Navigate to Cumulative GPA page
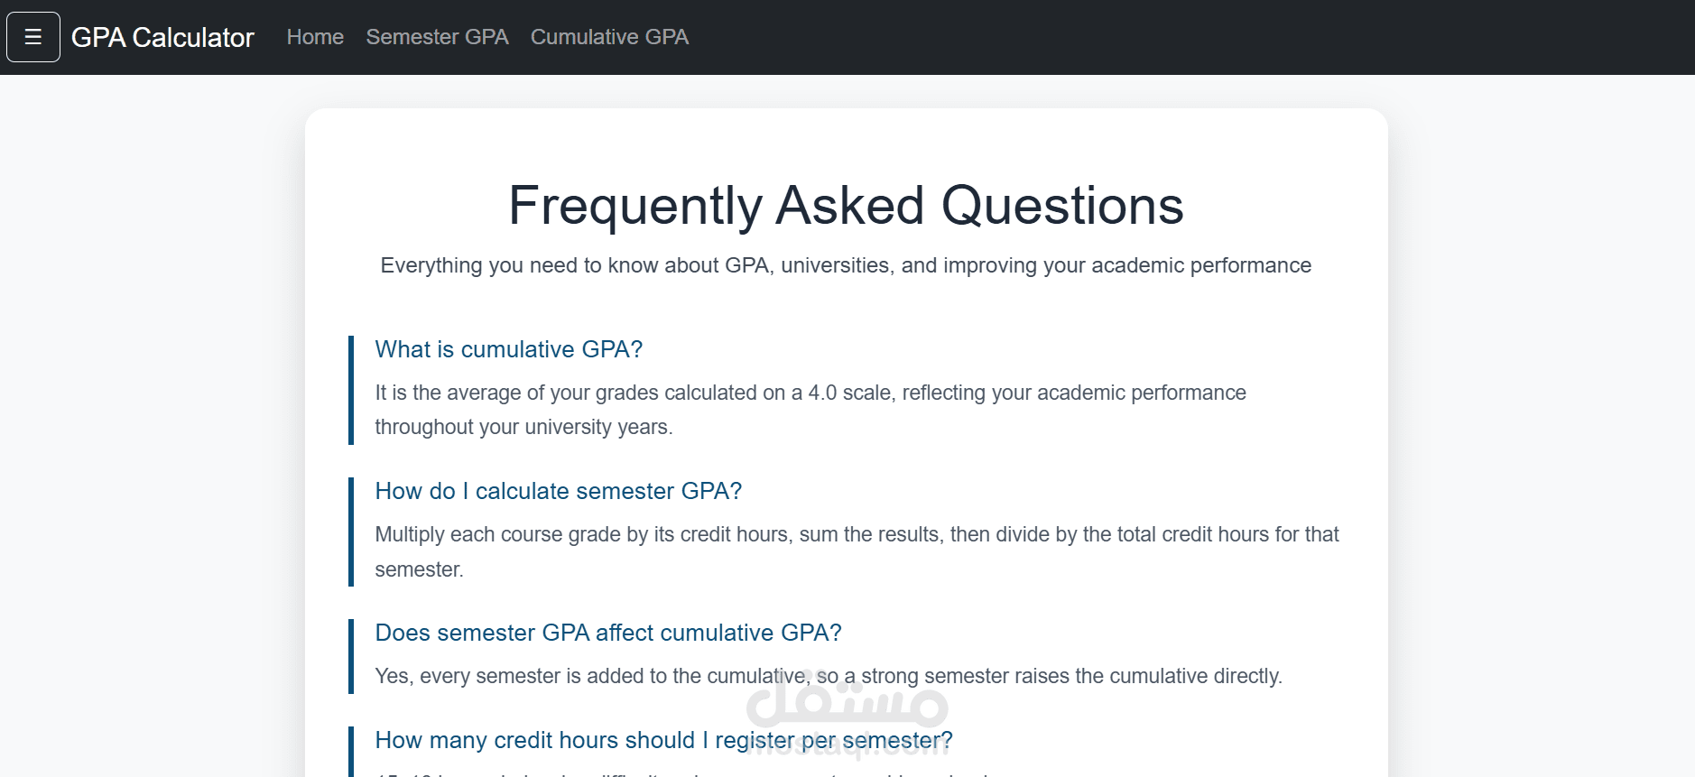Screen dimensions: 1695x777 click(609, 37)
